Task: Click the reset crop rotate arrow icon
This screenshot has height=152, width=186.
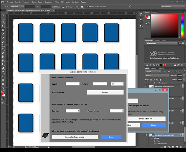Action: click(x=130, y=6)
